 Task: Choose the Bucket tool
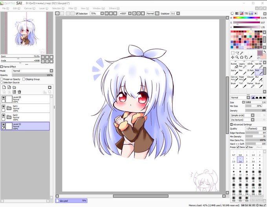[x=234, y=65]
